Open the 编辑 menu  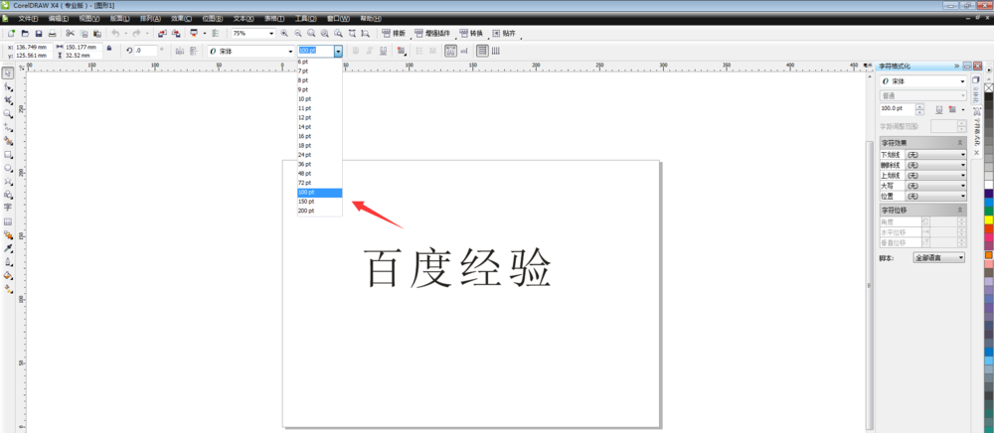point(59,18)
